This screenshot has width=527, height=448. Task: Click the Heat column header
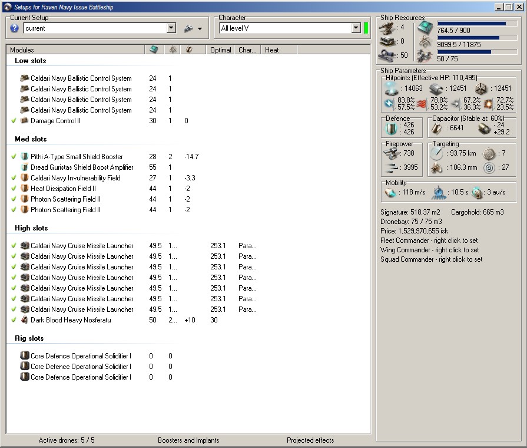point(279,50)
